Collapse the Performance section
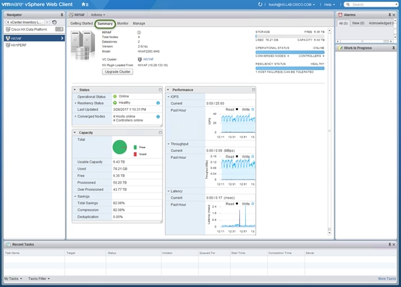401x287 pixels. tap(168, 90)
